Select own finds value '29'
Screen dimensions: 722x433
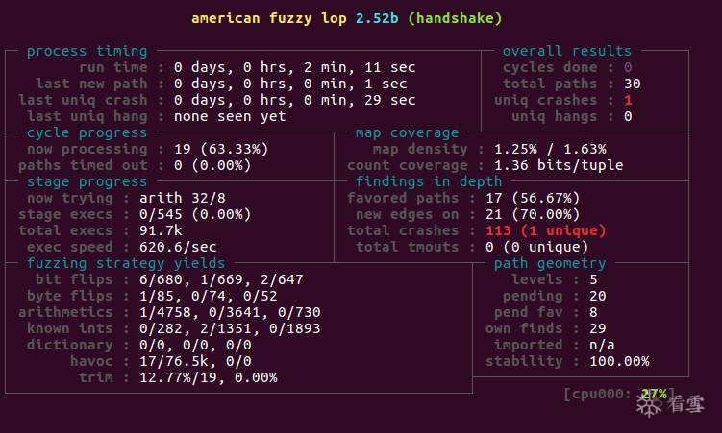point(598,328)
